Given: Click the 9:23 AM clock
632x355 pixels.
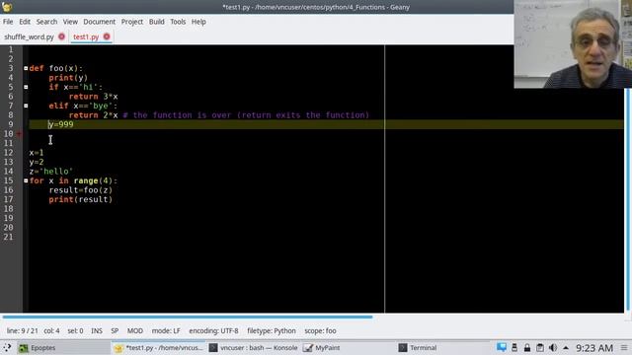Looking at the screenshot, I should pyautogui.click(x=594, y=348).
